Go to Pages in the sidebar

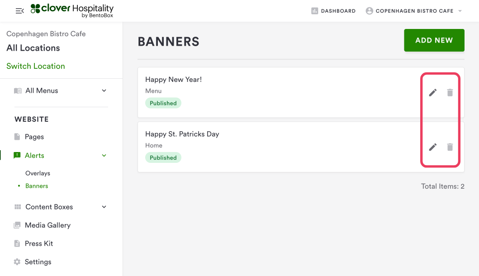pyautogui.click(x=34, y=137)
